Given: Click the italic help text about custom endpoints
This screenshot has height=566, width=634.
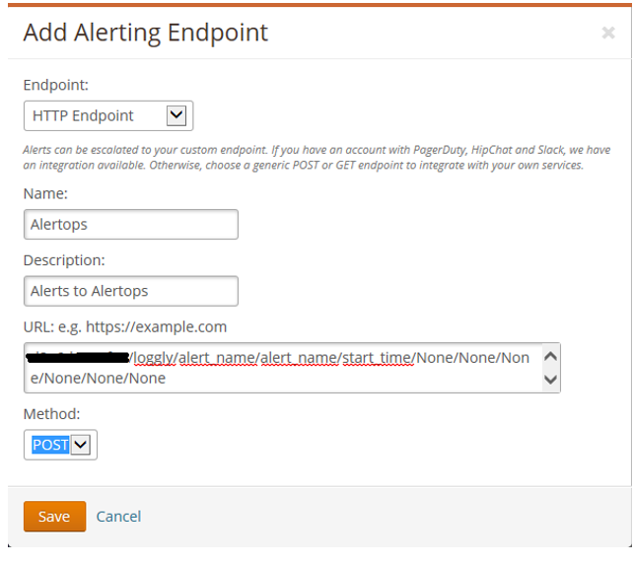Looking at the screenshot, I should (x=316, y=158).
